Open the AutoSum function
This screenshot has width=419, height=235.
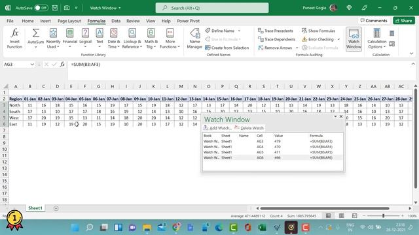35,39
